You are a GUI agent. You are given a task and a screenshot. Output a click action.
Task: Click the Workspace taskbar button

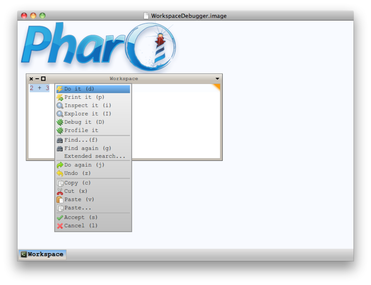[x=42, y=254]
